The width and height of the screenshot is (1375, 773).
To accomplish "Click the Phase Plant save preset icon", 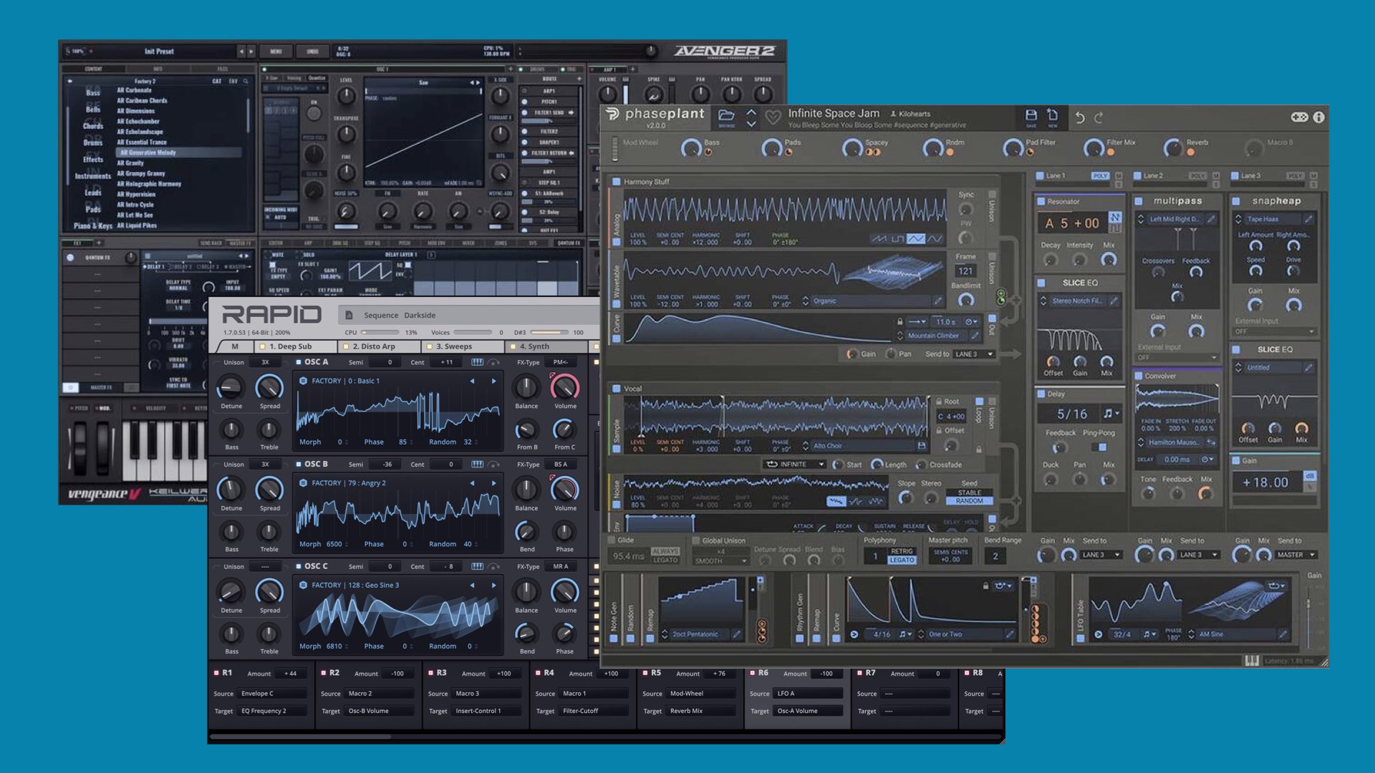I will pyautogui.click(x=1031, y=115).
